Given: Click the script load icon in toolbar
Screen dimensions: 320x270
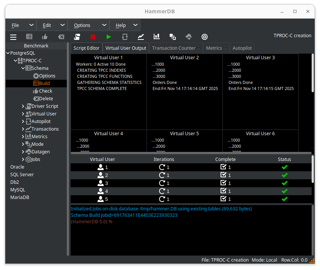Looking at the screenshot, I should pos(77,37).
